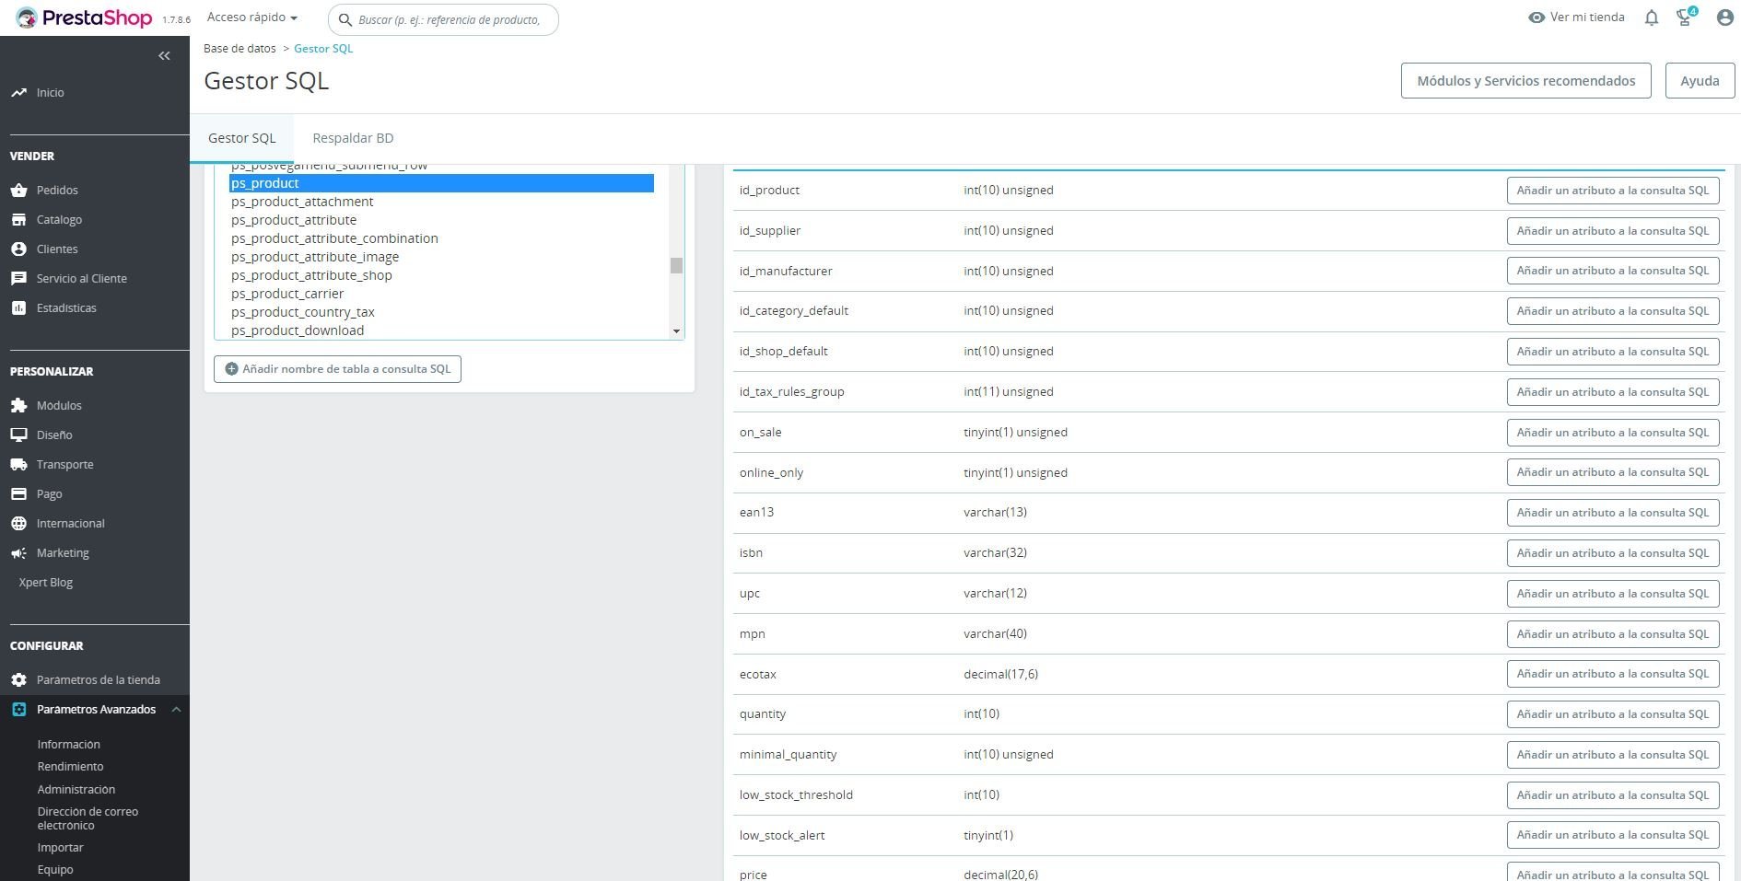Viewport: 1741px width, 881px height.
Task: Select ps_product_attribute_combination table
Action: (x=441, y=238)
